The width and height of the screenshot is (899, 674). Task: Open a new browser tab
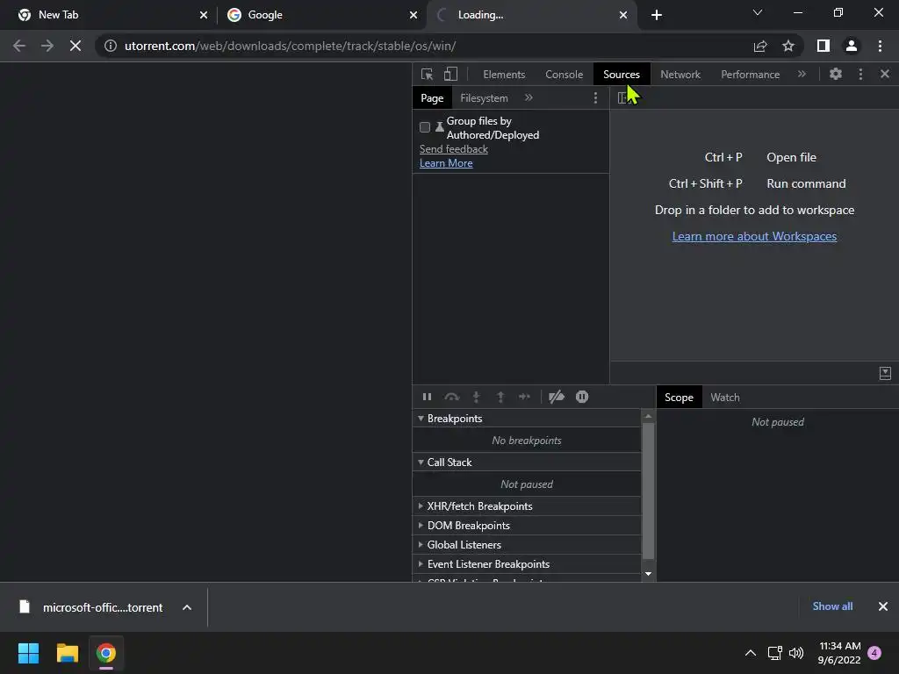[x=657, y=15]
